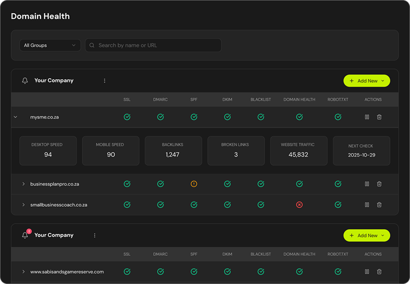Delete the www.sabisandsgamereserve.com domain
The height and width of the screenshot is (284, 410).
tap(379, 272)
